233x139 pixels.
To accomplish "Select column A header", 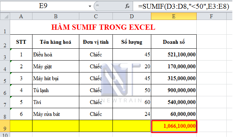I will [x=21, y=16].
